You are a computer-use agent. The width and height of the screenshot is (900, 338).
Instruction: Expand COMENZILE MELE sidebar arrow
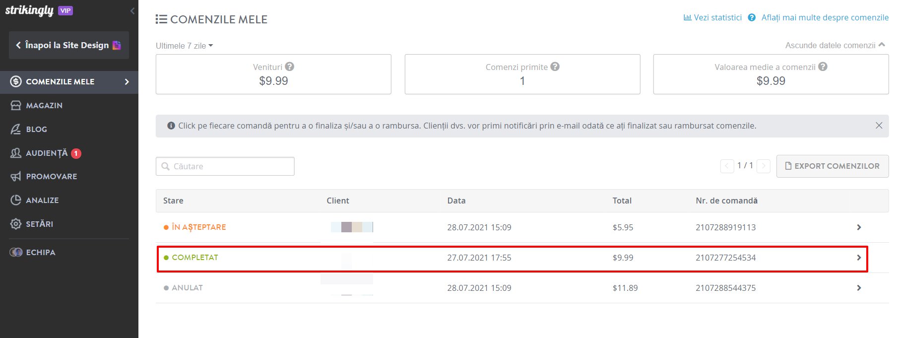click(x=127, y=81)
